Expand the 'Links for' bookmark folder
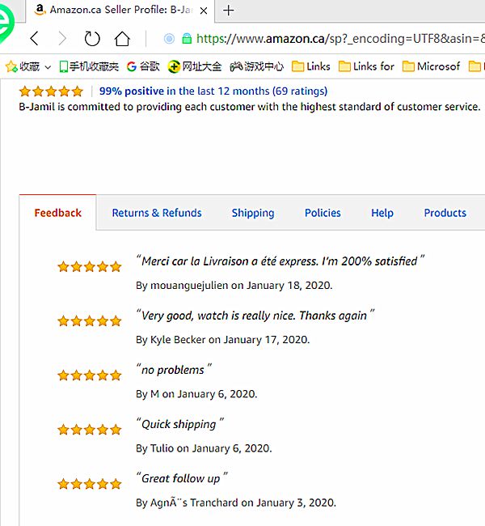The height and width of the screenshot is (526, 485). [366, 66]
